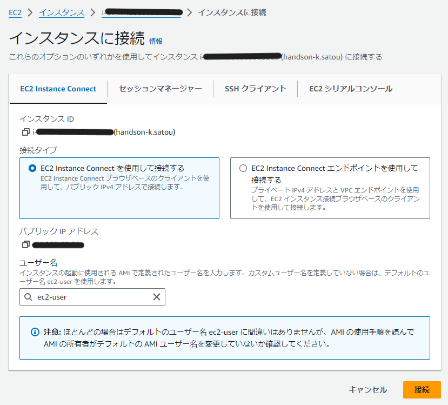The image size is (448, 405).
Task: Click the public IPv4 description under first connection option
Action: click(125, 183)
